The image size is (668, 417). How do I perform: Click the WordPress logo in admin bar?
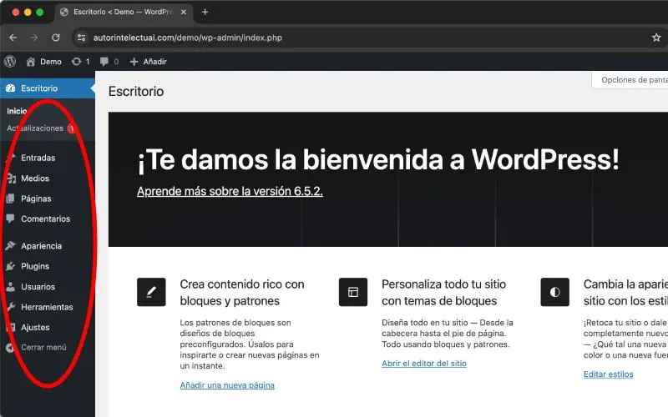pos(10,62)
